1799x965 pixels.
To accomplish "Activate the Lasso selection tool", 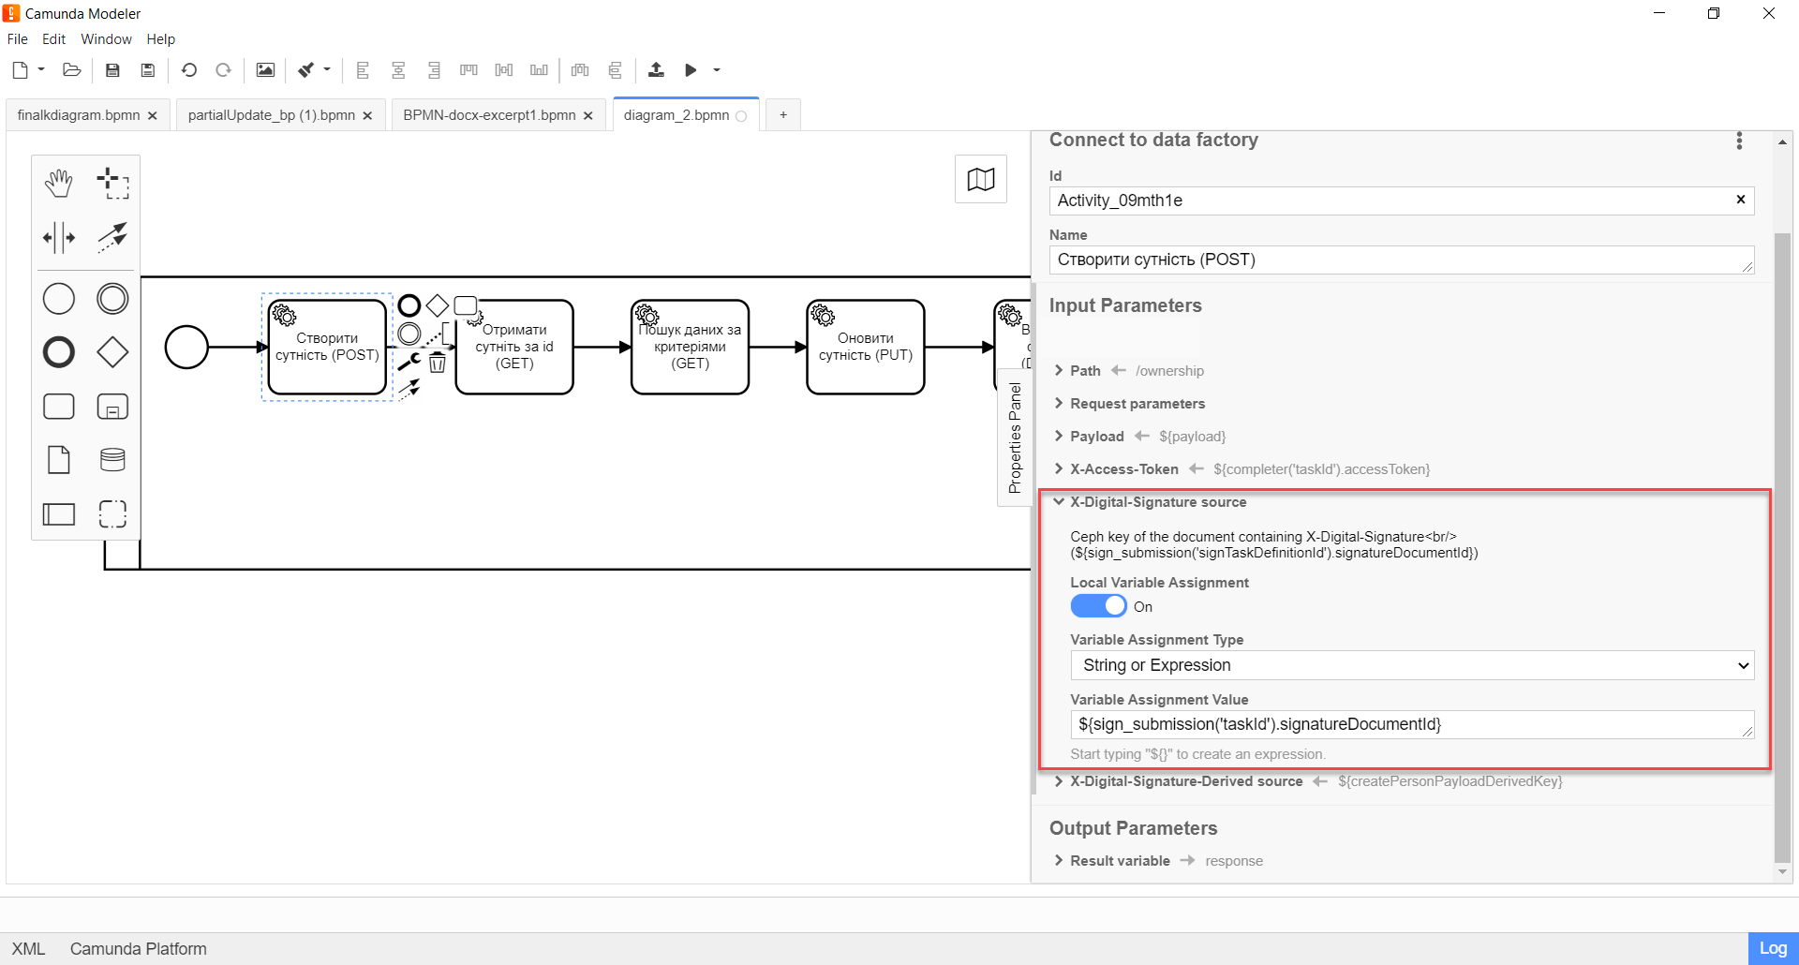I will tap(112, 184).
